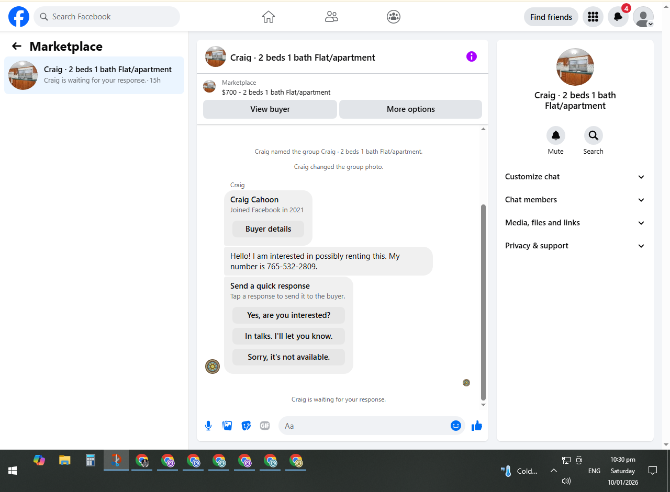Open the Groups icon in top navigation
670x492 pixels.
[x=394, y=17]
